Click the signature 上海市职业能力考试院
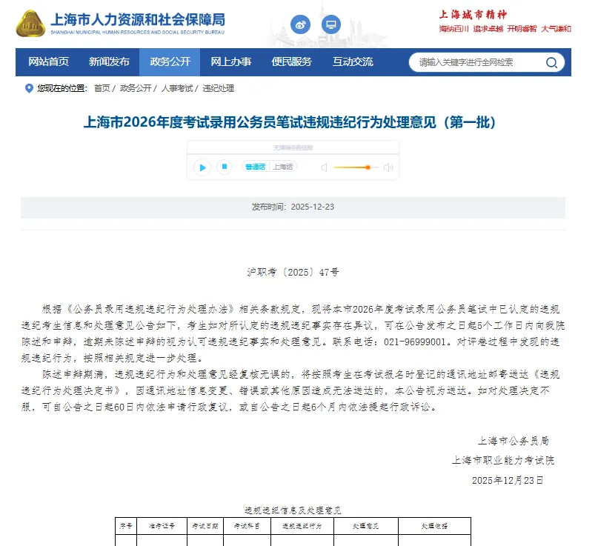Viewport: 598px width, 546px height. click(503, 461)
